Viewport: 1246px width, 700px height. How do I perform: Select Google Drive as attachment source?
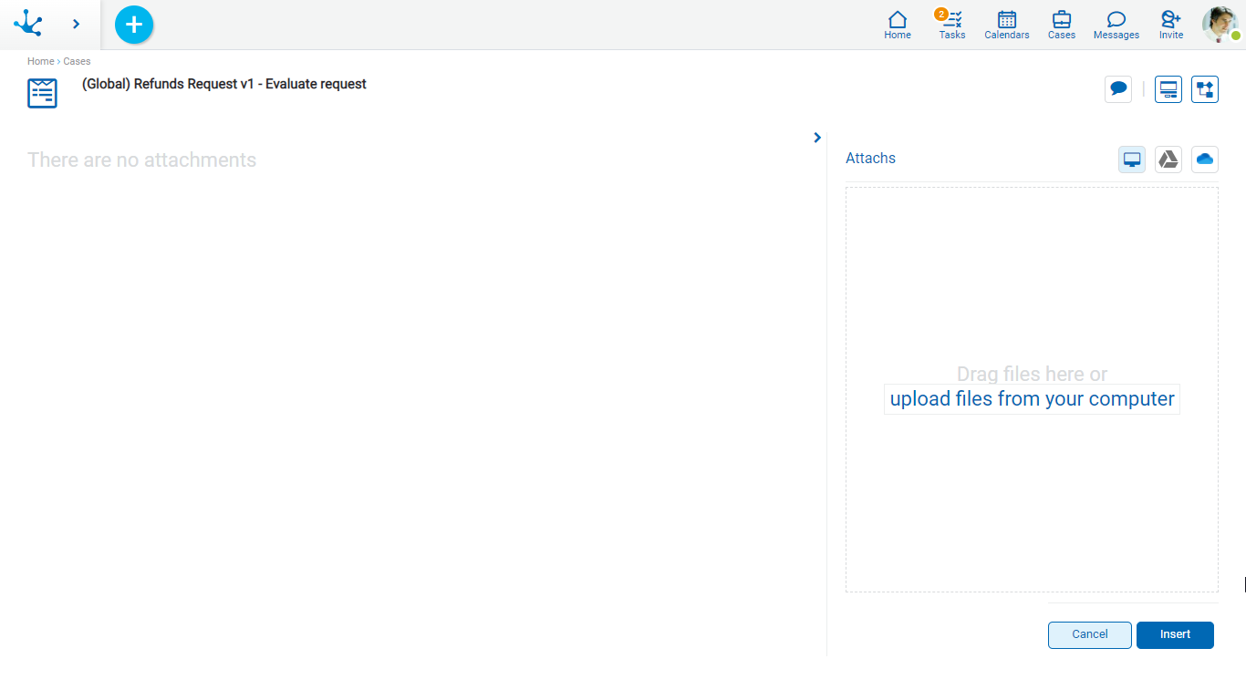pyautogui.click(x=1168, y=160)
